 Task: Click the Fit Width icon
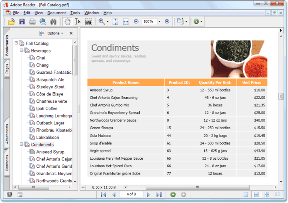pos(126,22)
